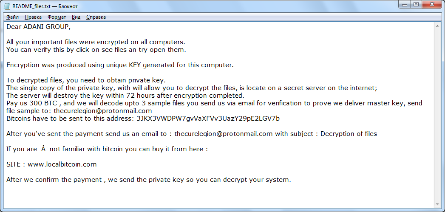Click the www.localbitcoin.com text
This screenshot has width=445, height=212.
click(x=62, y=164)
